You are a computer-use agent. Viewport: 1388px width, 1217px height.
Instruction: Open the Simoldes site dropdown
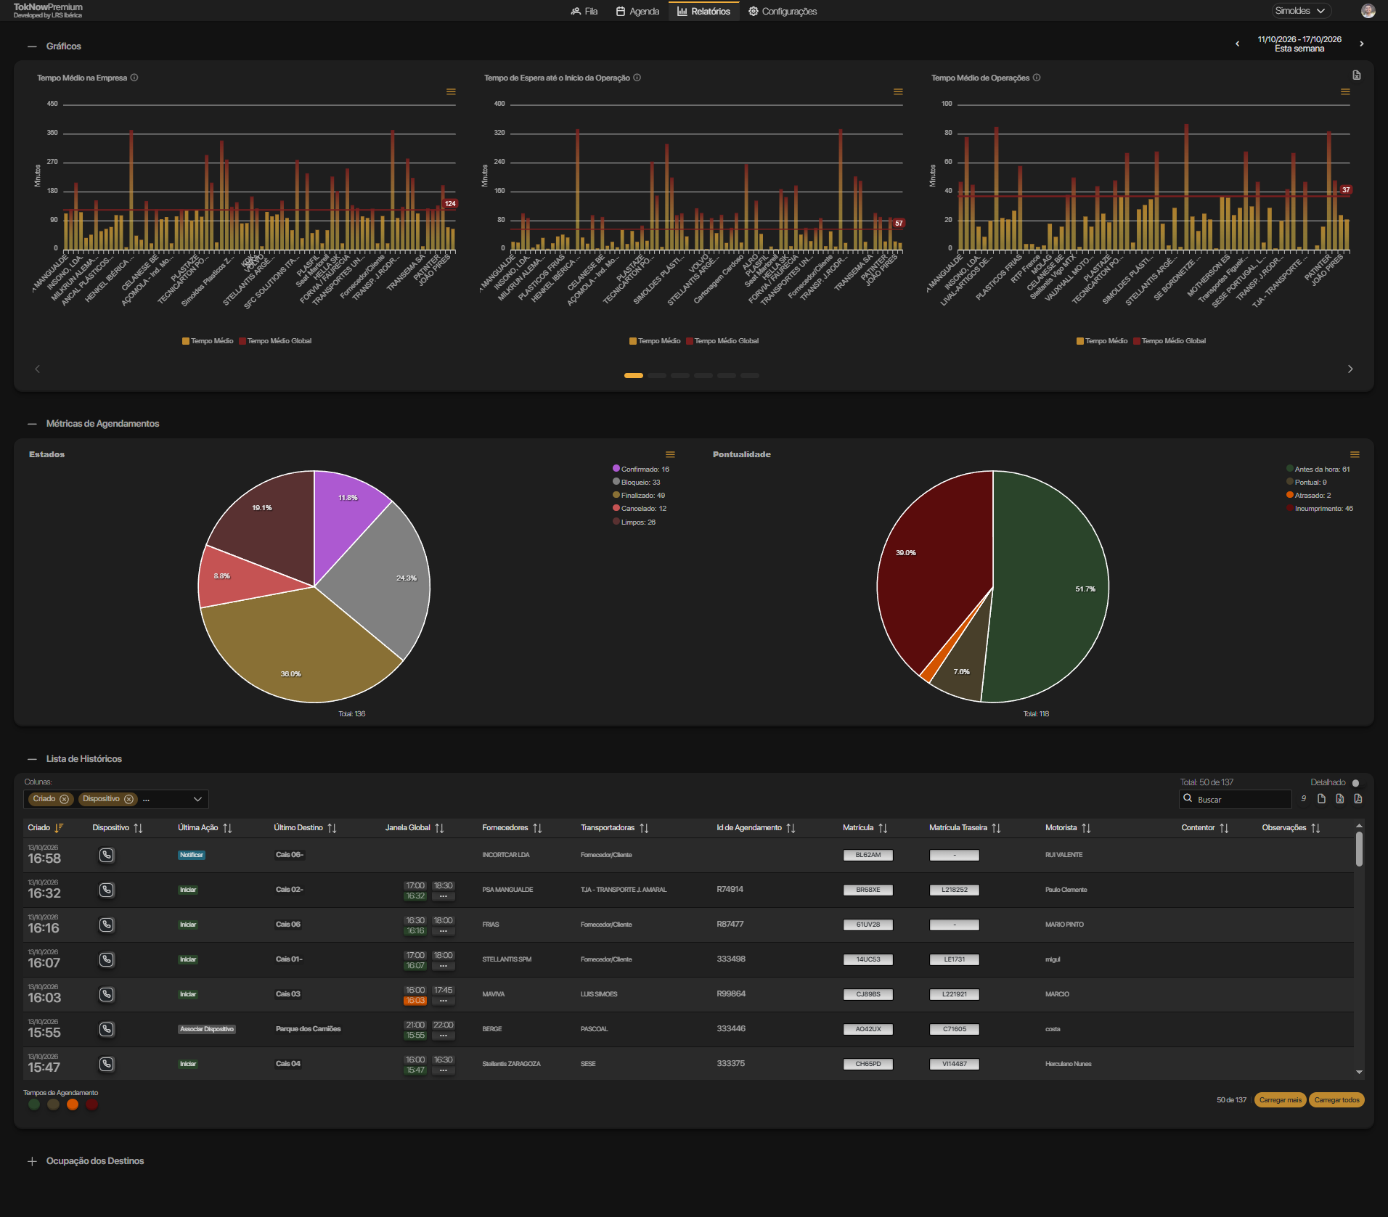tap(1301, 11)
